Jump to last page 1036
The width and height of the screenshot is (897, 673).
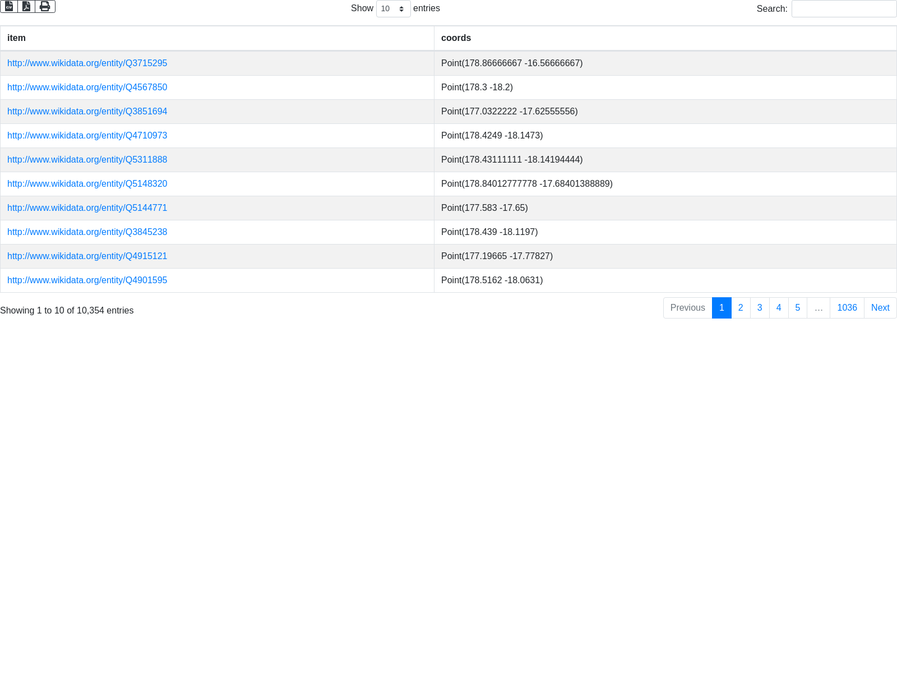point(847,308)
